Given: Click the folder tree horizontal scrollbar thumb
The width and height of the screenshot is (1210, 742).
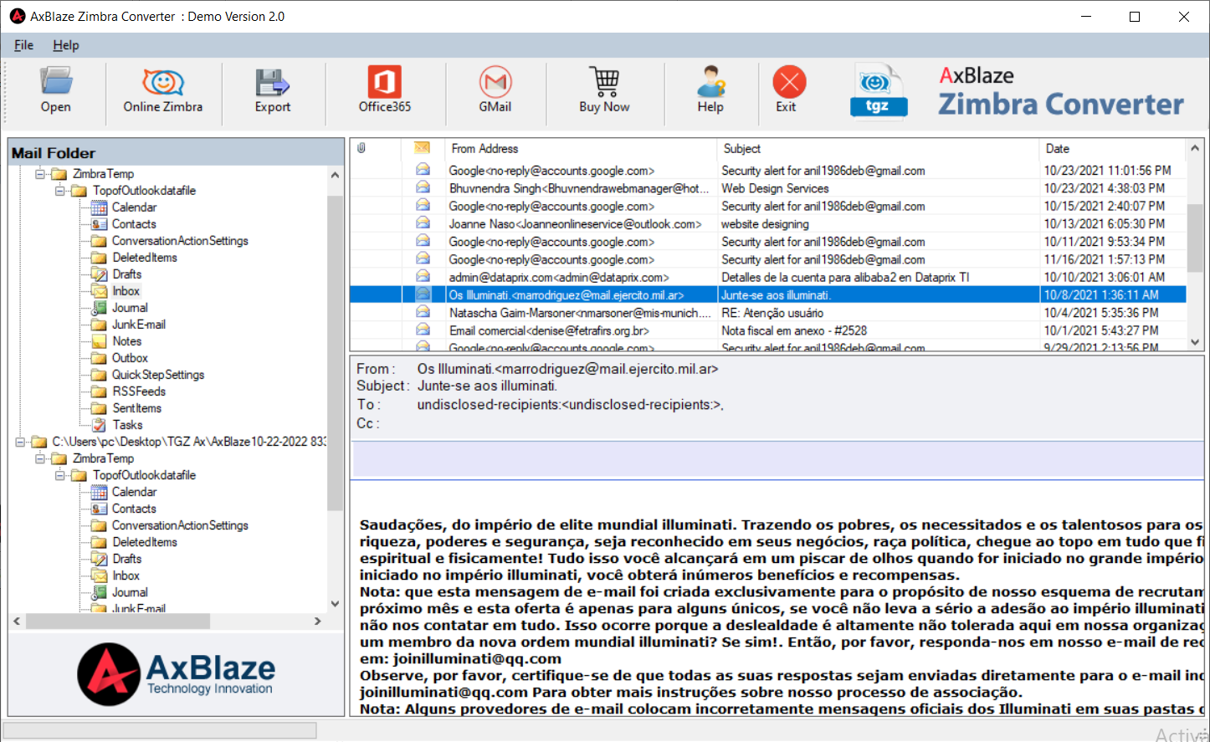Looking at the screenshot, I should 118,622.
